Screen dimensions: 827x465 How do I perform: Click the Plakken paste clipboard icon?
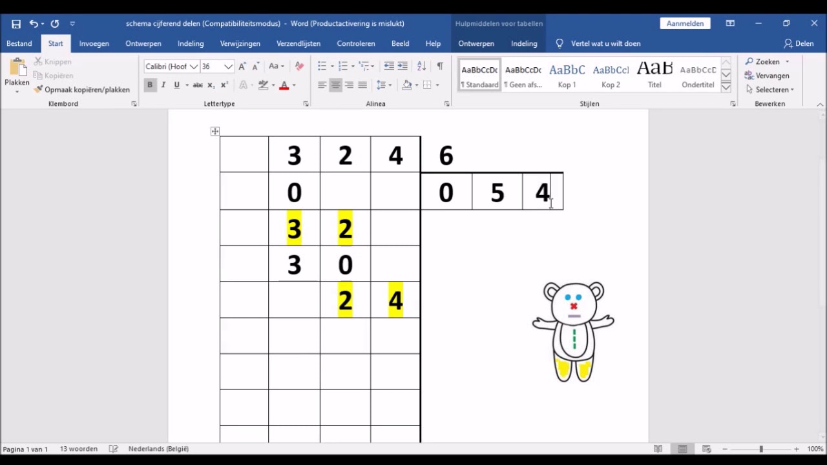tap(17, 67)
